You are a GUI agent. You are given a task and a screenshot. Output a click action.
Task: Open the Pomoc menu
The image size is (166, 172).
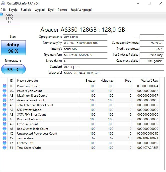(x=62, y=10)
